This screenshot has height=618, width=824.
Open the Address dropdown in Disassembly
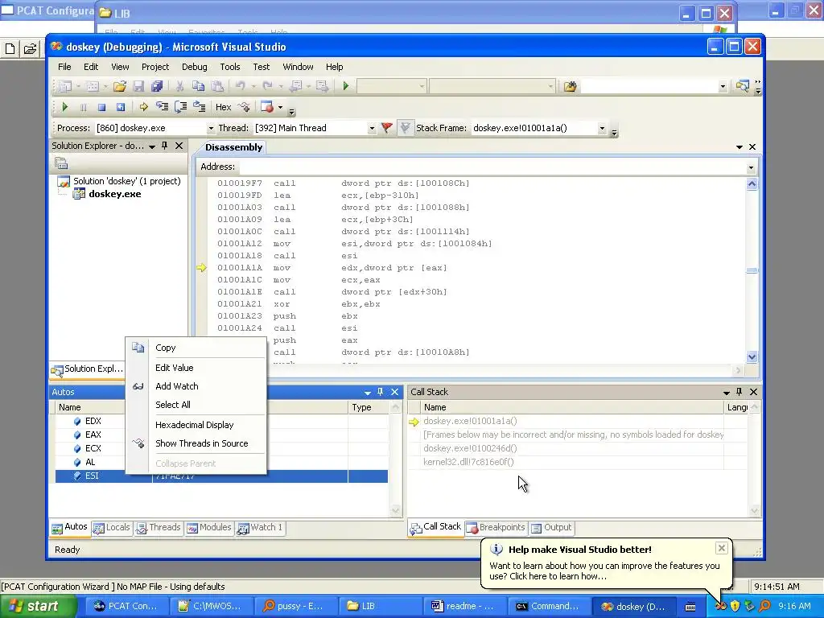point(751,167)
